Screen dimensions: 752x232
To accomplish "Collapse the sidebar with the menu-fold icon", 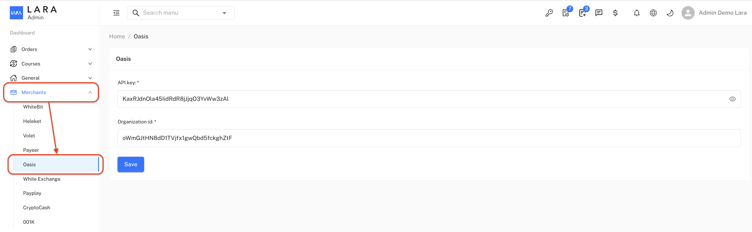I will tap(116, 13).
